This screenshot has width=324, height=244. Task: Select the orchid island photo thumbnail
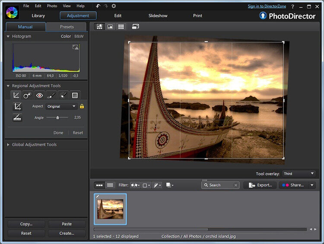click(x=110, y=209)
